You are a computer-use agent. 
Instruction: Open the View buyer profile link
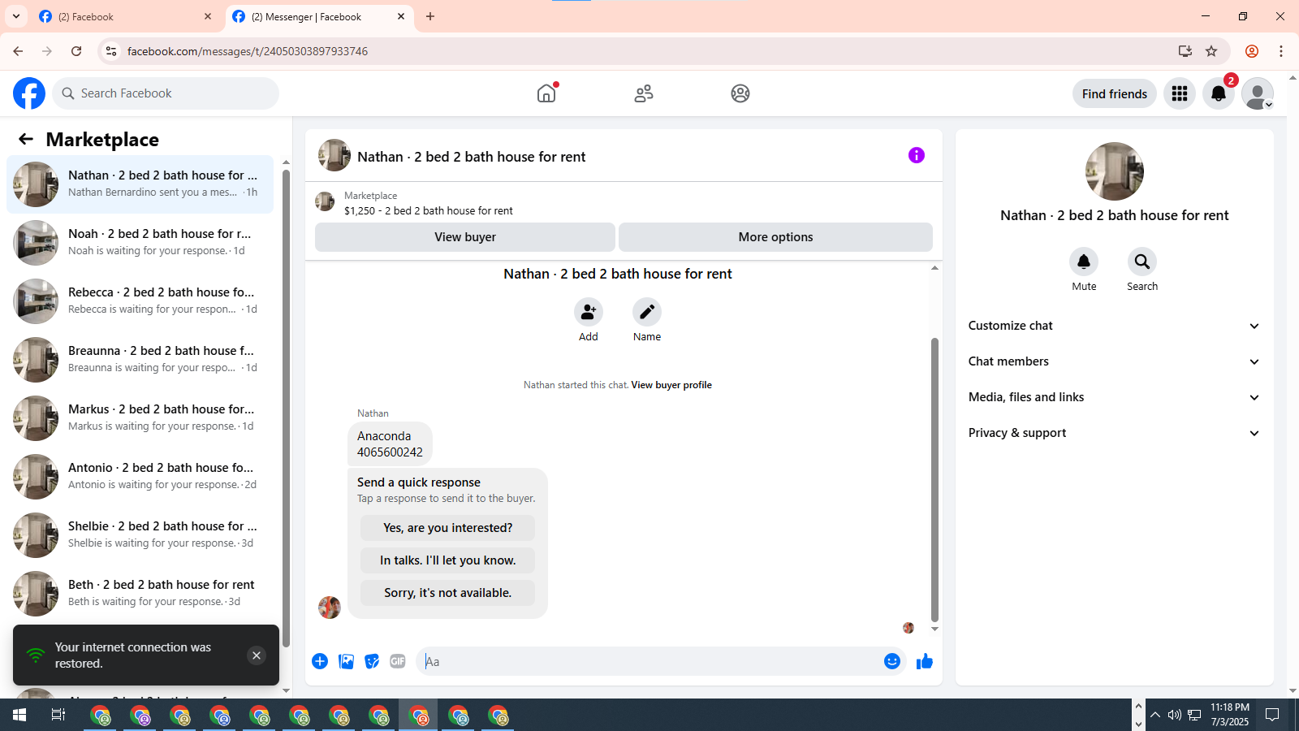pos(671,385)
